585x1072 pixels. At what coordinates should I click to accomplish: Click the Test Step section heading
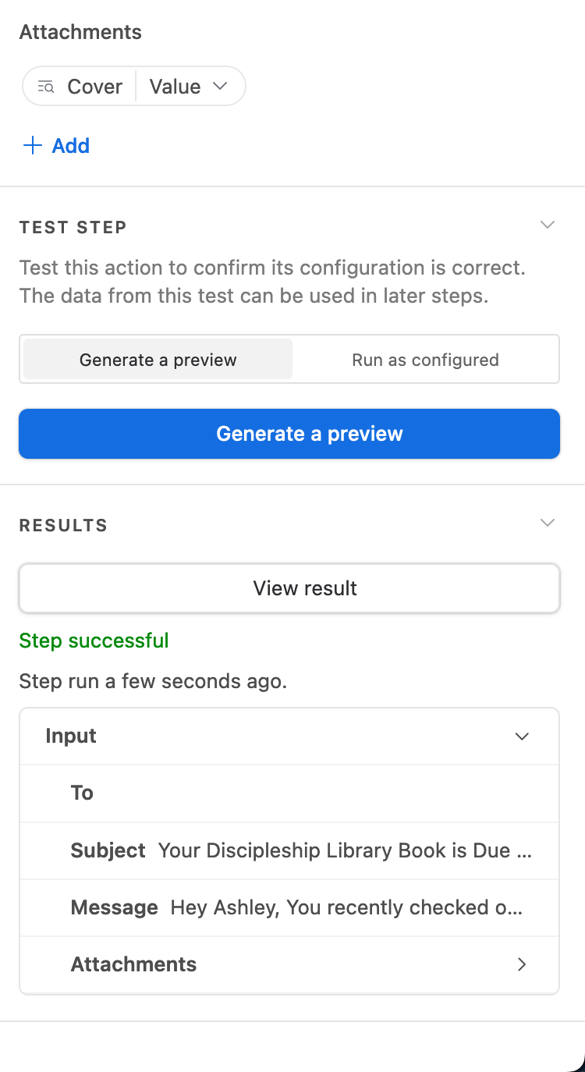tap(73, 227)
